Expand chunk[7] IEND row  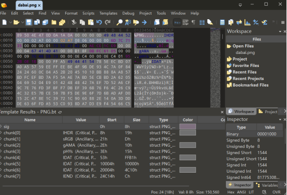pos(1,176)
